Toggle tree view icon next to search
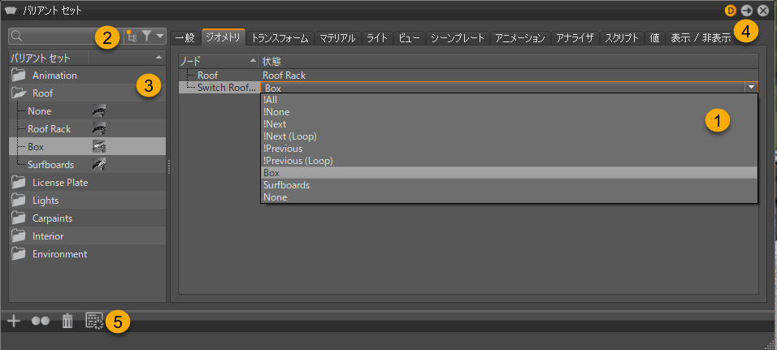The width and height of the screenshot is (777, 350). 132,37
